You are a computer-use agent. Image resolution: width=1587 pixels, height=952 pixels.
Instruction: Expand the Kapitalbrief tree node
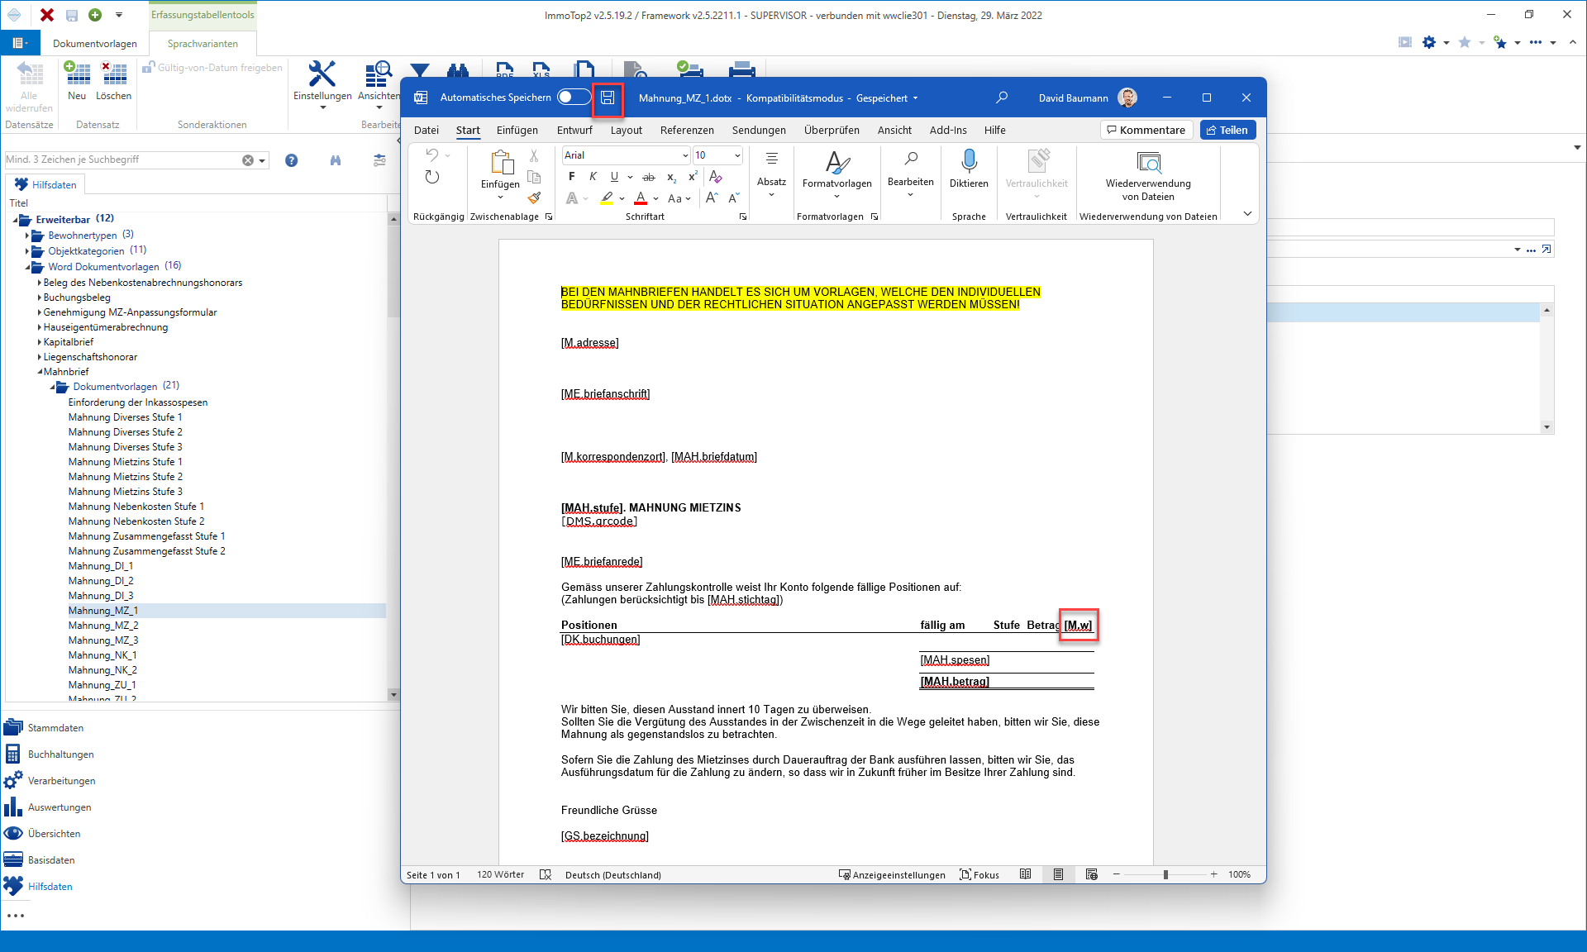click(x=39, y=342)
